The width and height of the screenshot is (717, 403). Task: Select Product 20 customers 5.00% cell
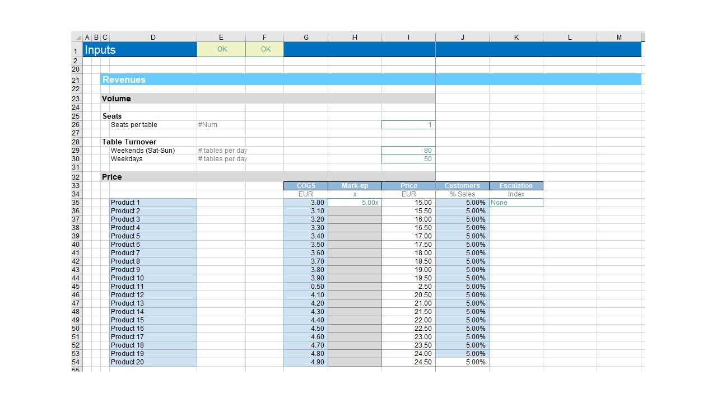coord(462,362)
